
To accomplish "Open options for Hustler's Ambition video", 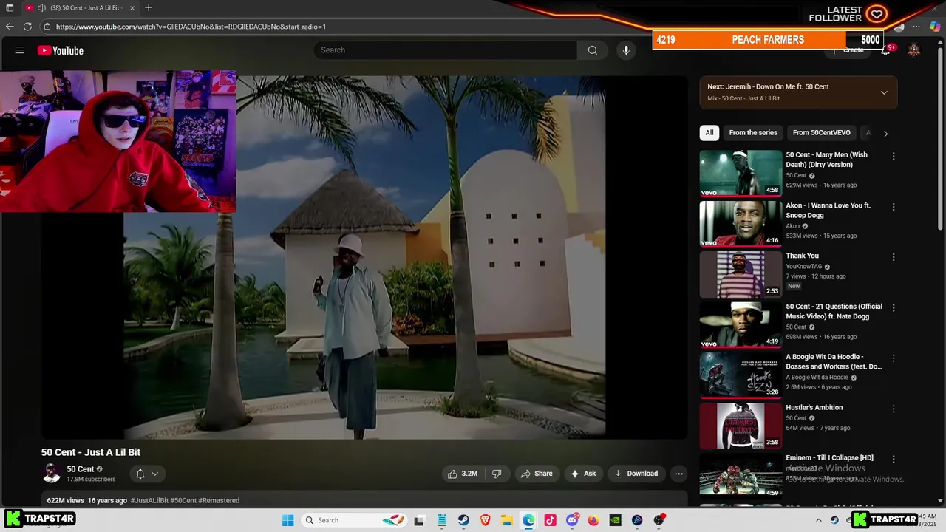I will click(894, 409).
